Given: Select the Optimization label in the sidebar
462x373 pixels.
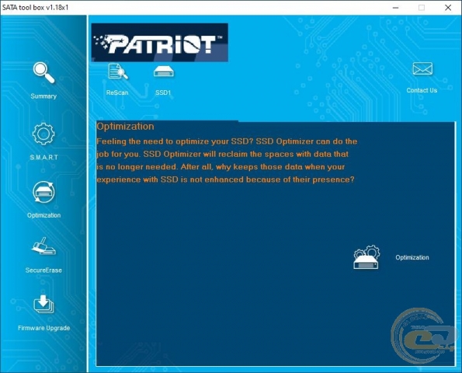Looking at the screenshot, I should click(x=44, y=215).
